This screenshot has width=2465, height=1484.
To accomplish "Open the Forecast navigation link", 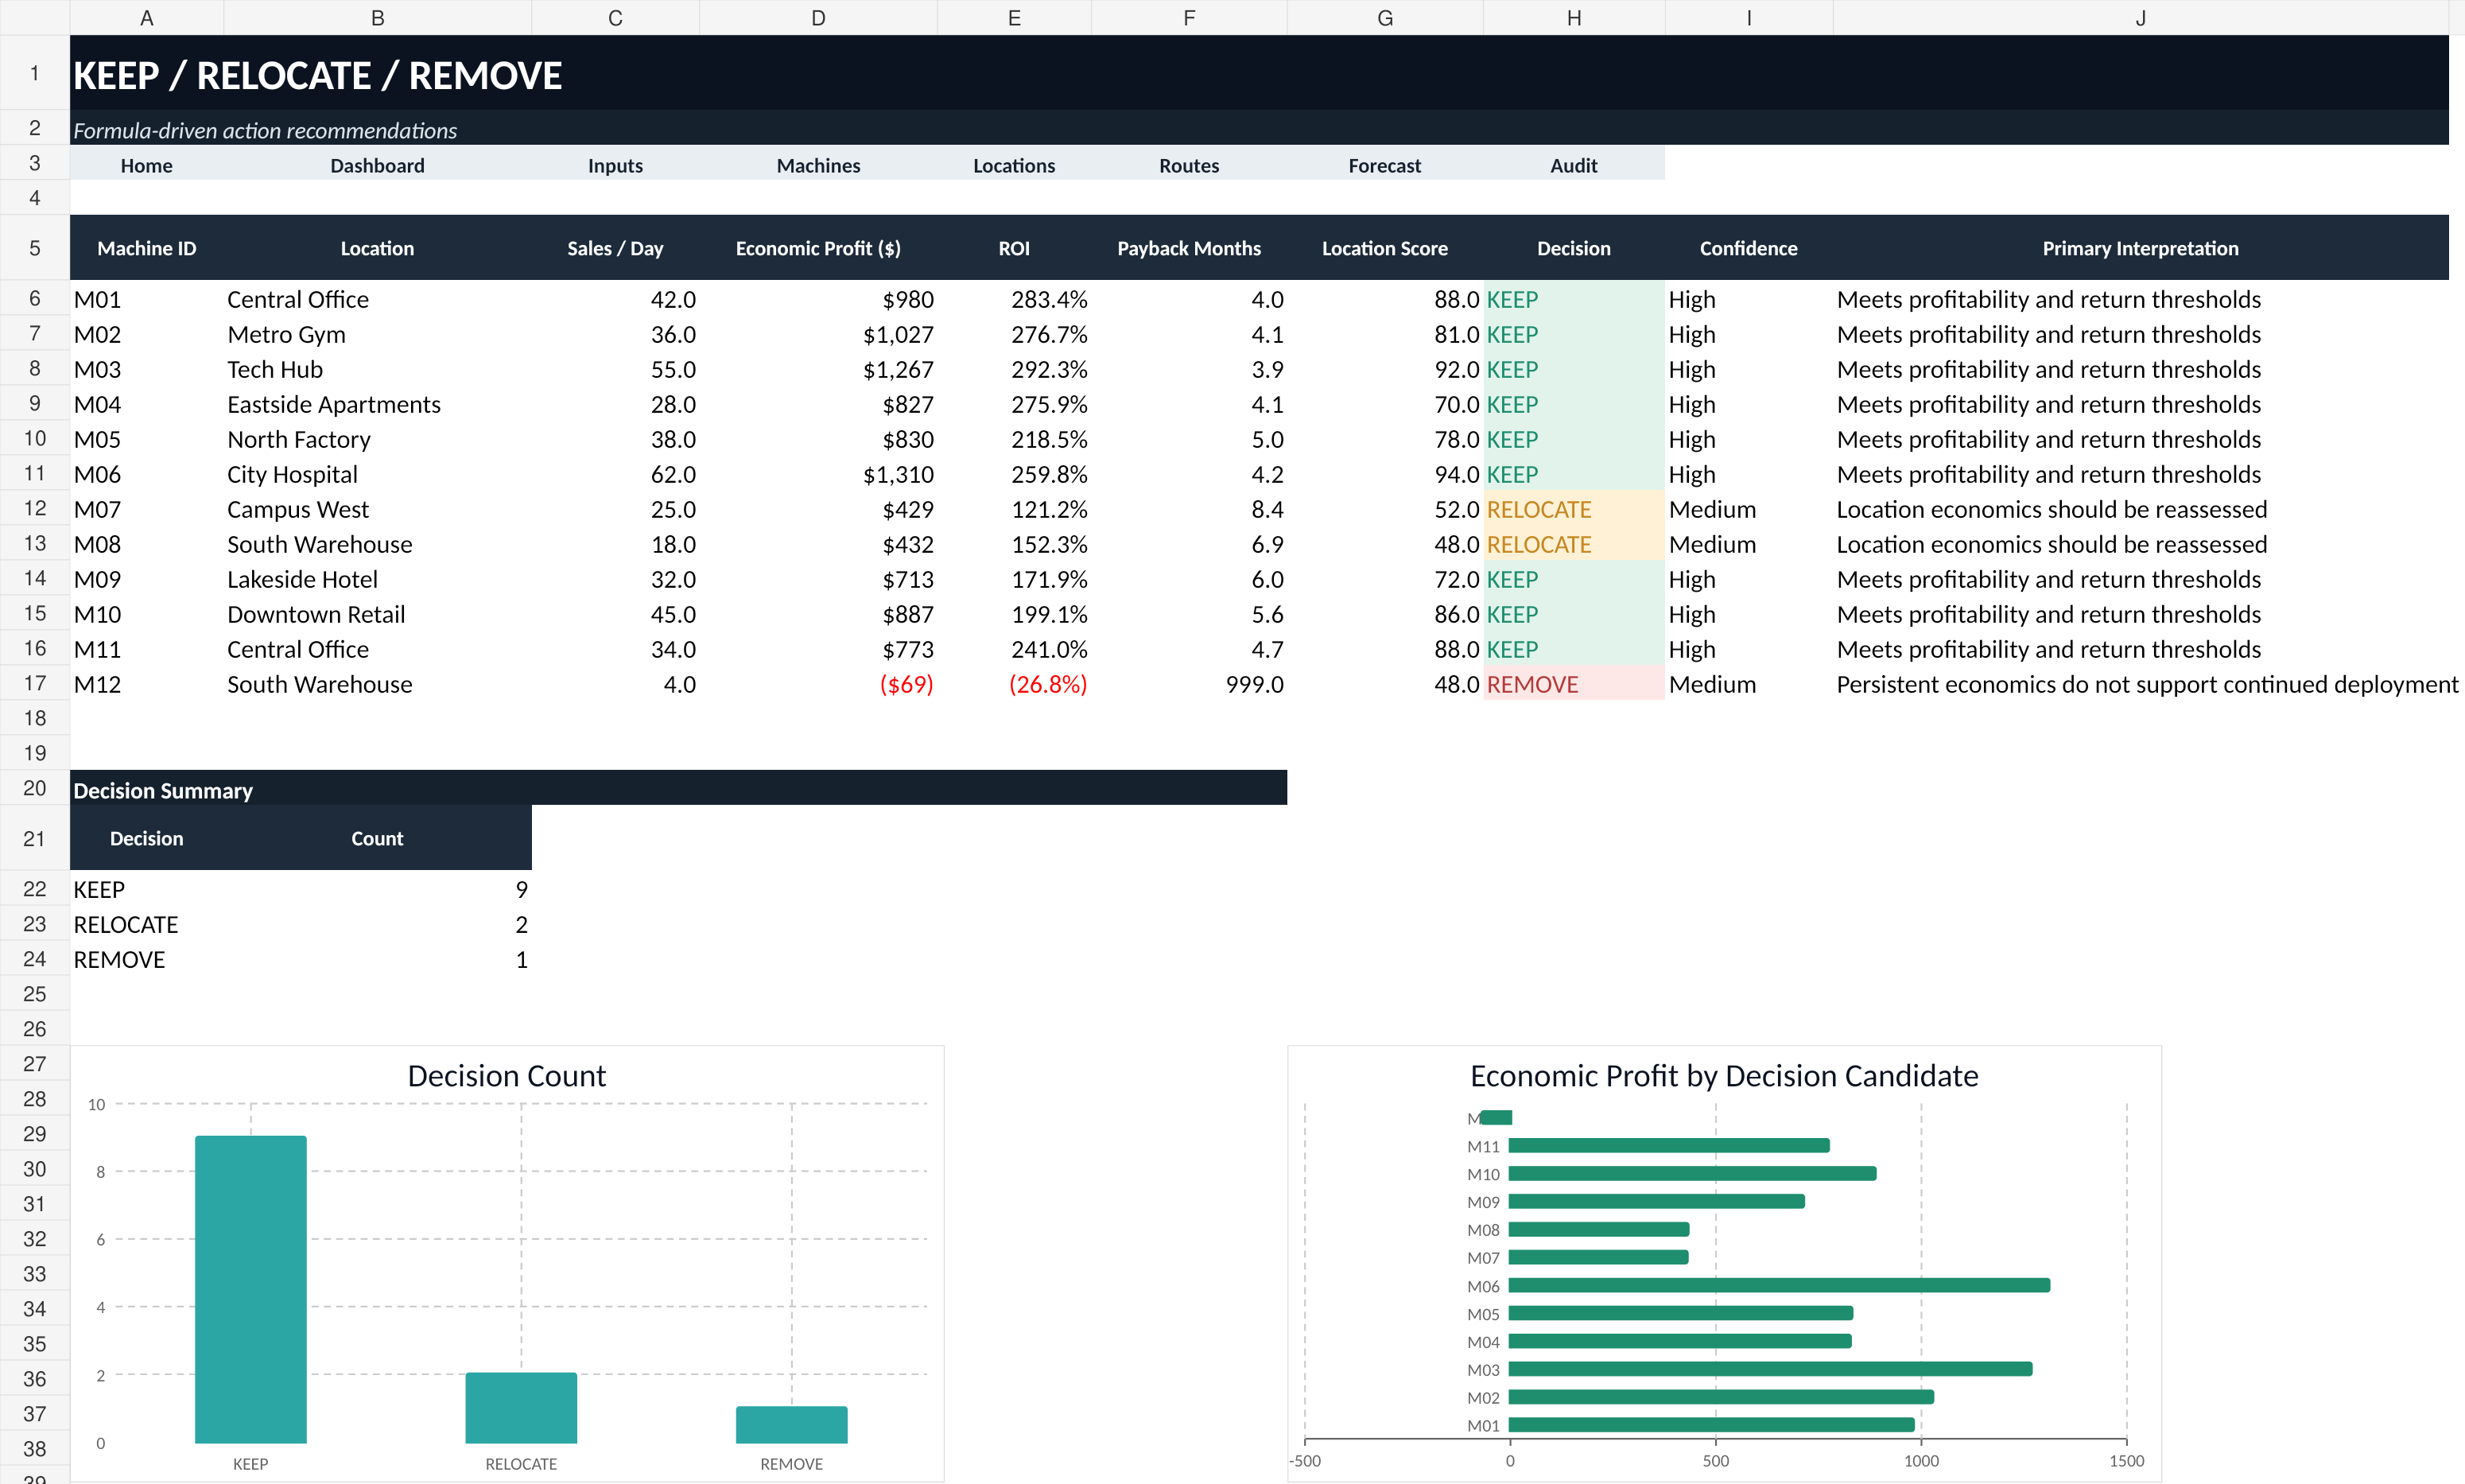I will 1384,165.
